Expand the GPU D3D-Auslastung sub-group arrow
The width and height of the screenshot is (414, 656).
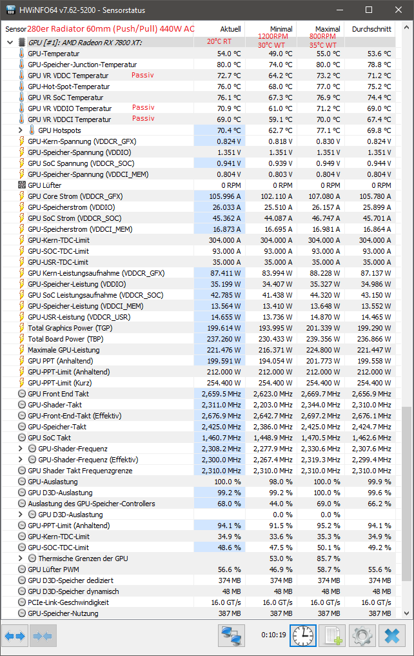tap(21, 514)
